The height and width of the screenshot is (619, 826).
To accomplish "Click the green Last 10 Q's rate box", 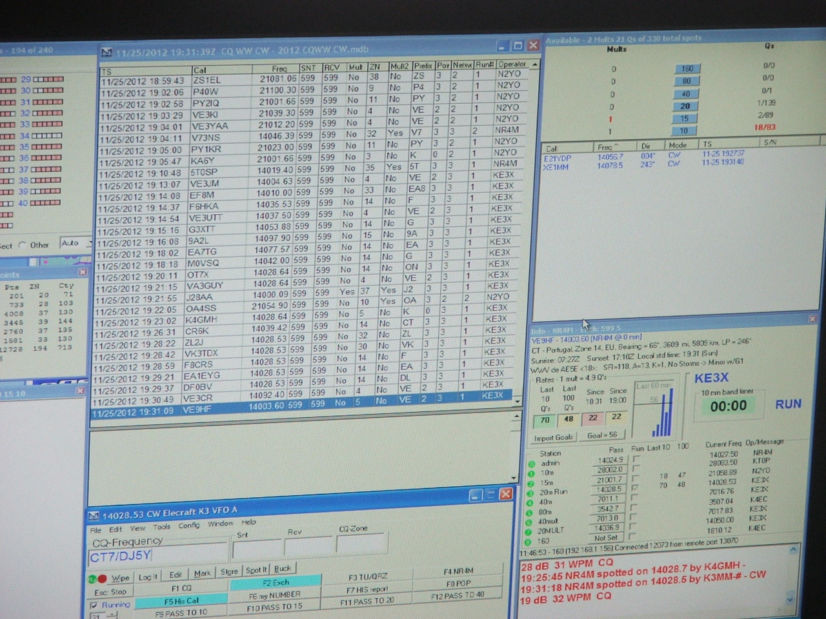I will tap(545, 420).
